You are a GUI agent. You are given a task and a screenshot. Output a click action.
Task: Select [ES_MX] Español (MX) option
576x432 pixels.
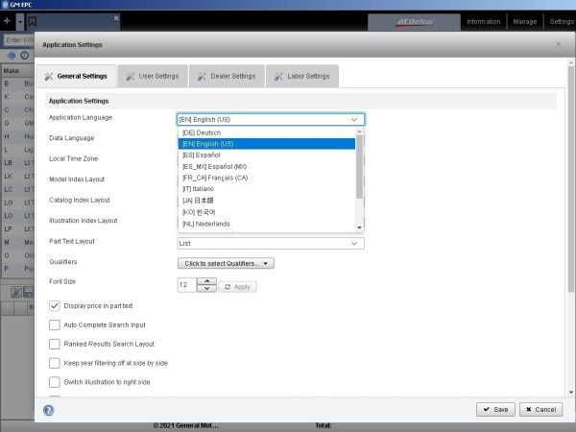click(267, 166)
